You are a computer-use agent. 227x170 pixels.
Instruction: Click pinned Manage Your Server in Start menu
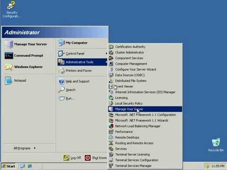[x=29, y=44]
